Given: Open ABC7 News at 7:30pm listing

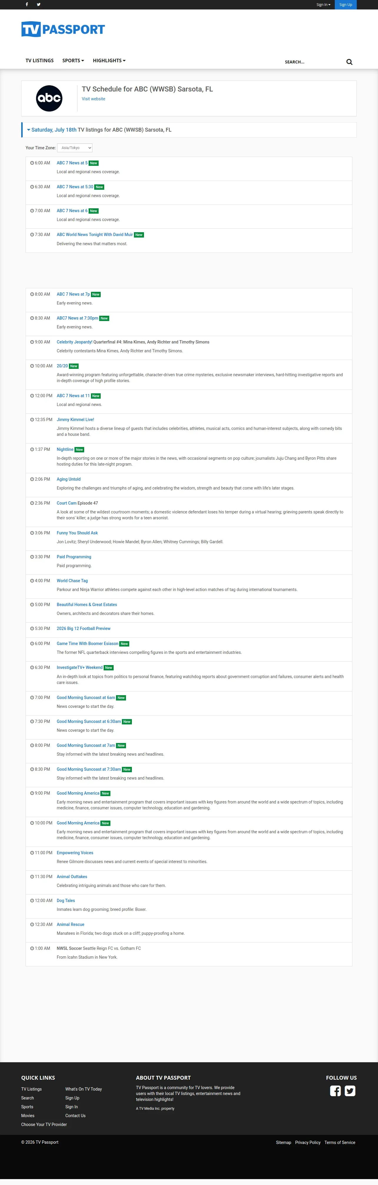Looking at the screenshot, I should [77, 318].
